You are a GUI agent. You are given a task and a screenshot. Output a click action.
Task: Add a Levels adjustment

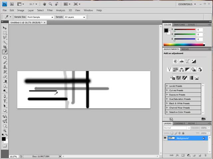(x=181, y=61)
